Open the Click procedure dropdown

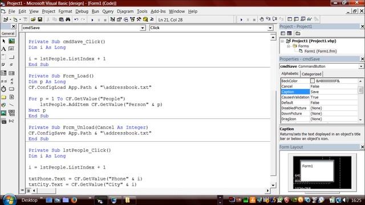tap(270, 28)
